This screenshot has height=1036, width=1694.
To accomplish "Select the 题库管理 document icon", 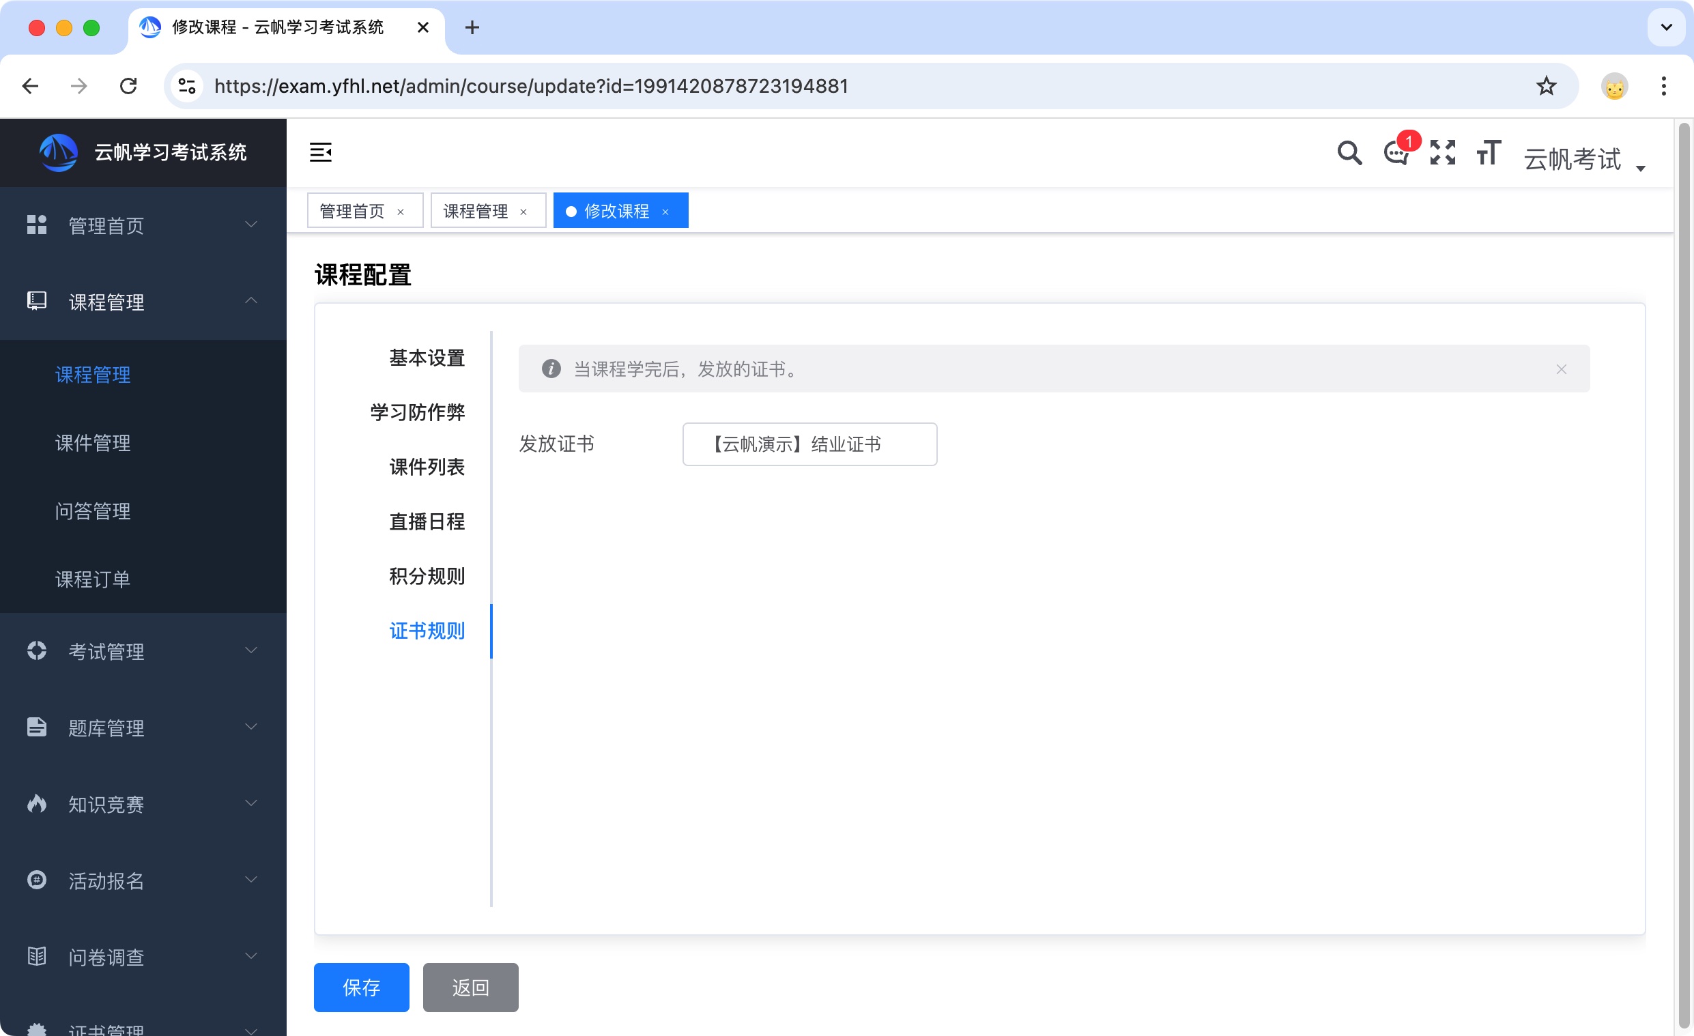I will pos(36,728).
